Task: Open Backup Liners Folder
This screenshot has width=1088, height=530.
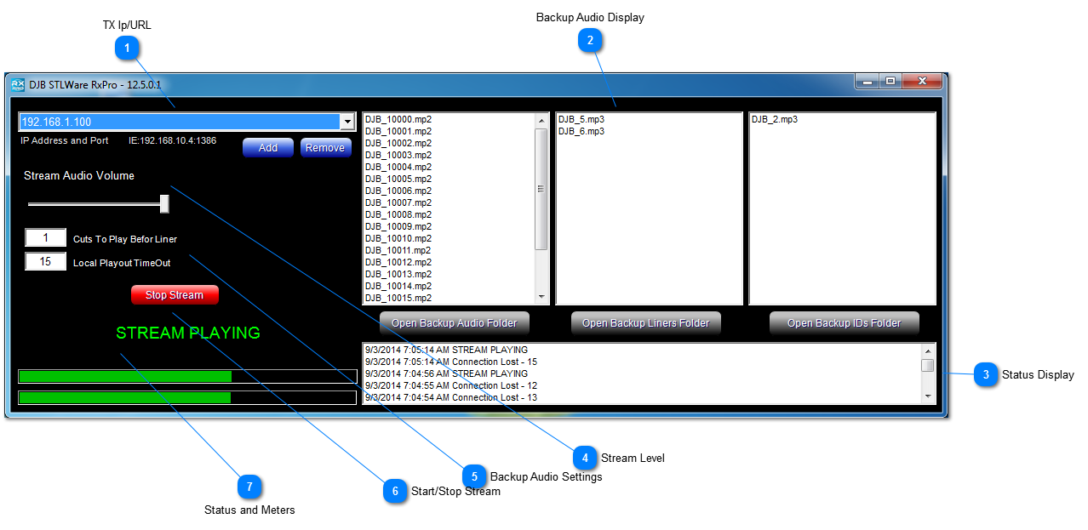Action: click(647, 323)
